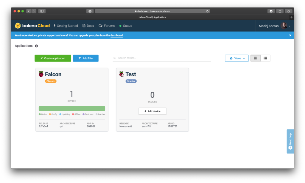305x183 pixels.
Task: Click Falcon architecture rpi
Action: pyautogui.click(x=61, y=126)
